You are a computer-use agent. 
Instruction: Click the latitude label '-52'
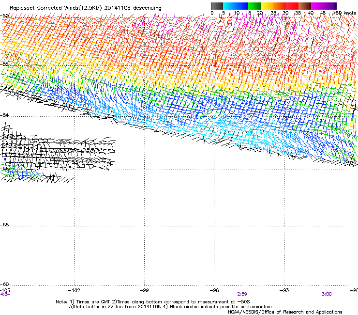coord(4,64)
